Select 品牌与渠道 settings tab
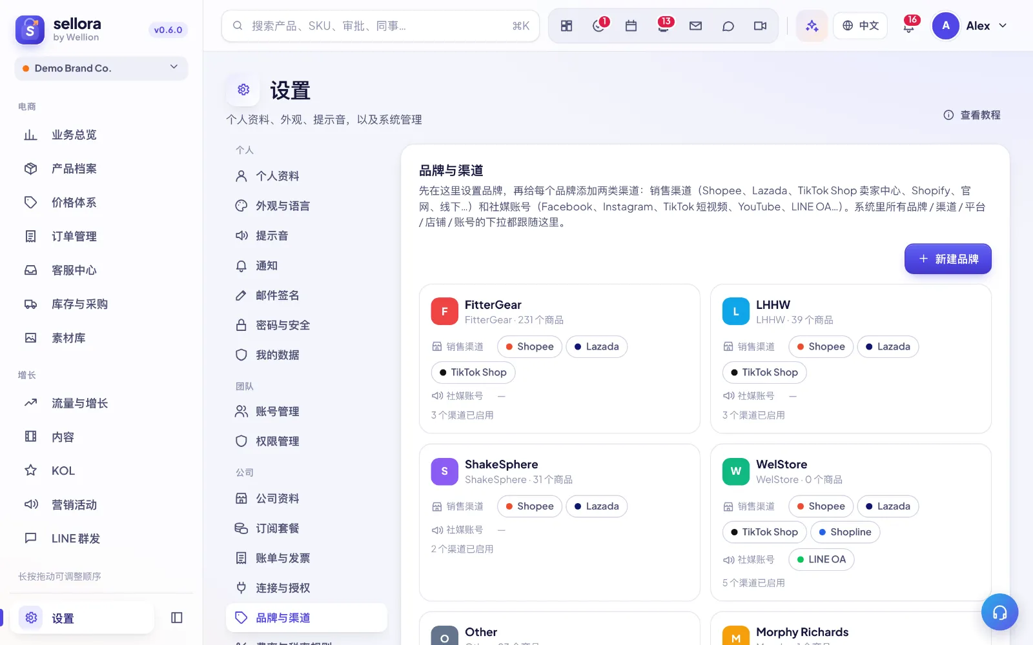 (307, 618)
